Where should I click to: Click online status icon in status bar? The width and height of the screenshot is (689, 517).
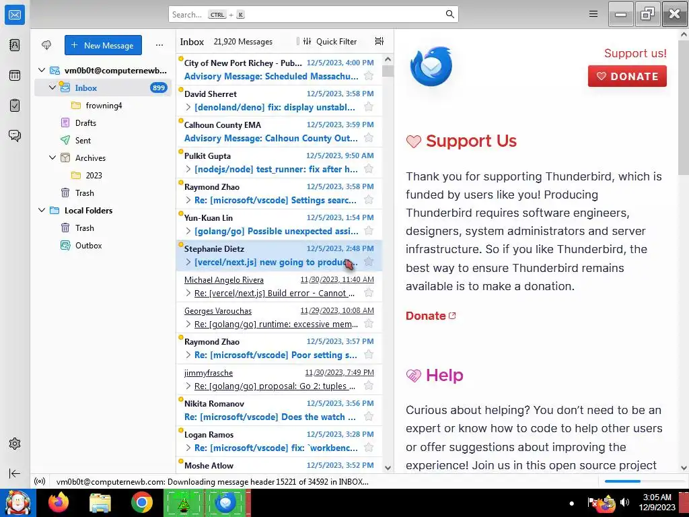(x=40, y=481)
